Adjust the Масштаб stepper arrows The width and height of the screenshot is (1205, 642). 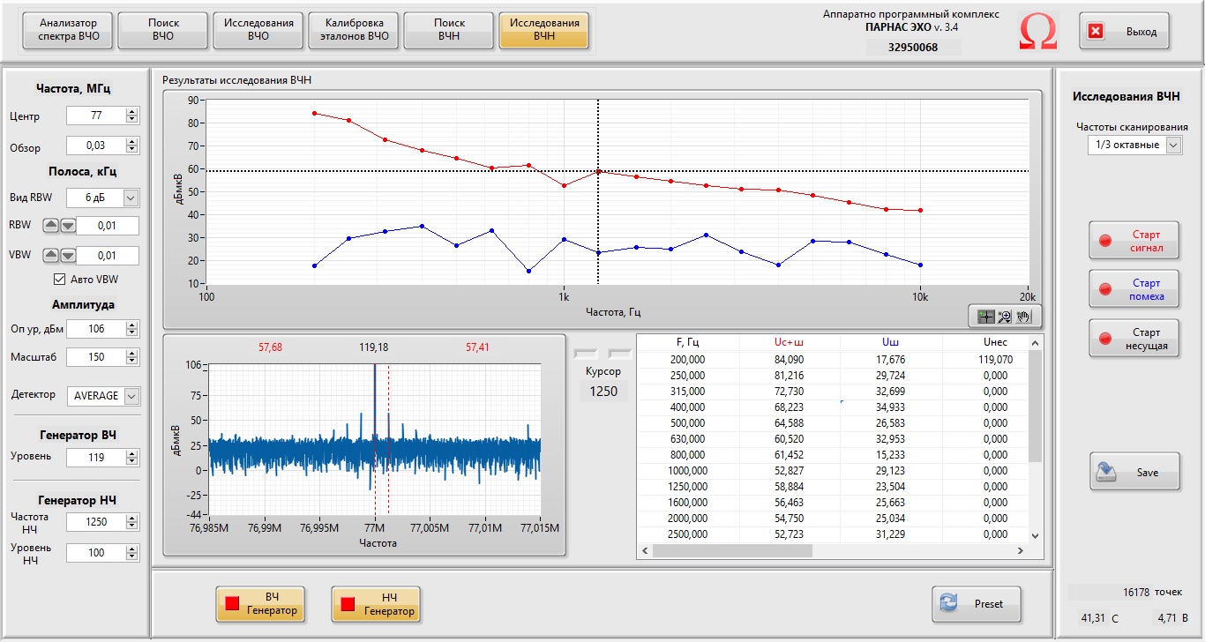coord(132,357)
